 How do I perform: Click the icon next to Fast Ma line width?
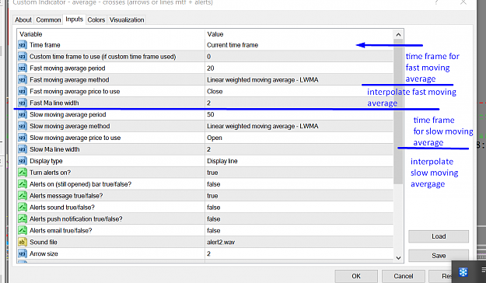click(x=23, y=103)
